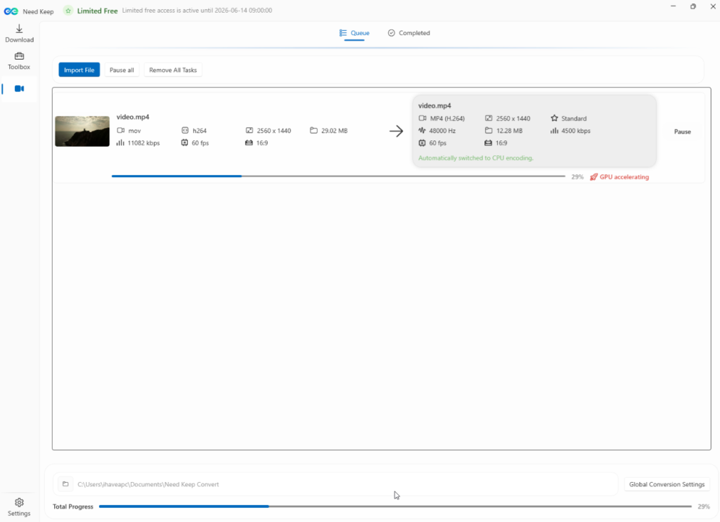720x522 pixels.
Task: Click Pause all button
Action: click(x=122, y=70)
